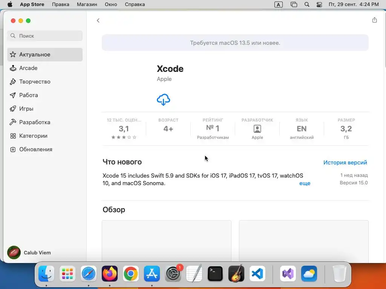
Task: Open the Актуальное sidebar section
Action: point(45,55)
